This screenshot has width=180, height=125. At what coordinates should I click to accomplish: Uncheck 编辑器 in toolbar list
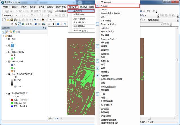(97, 46)
